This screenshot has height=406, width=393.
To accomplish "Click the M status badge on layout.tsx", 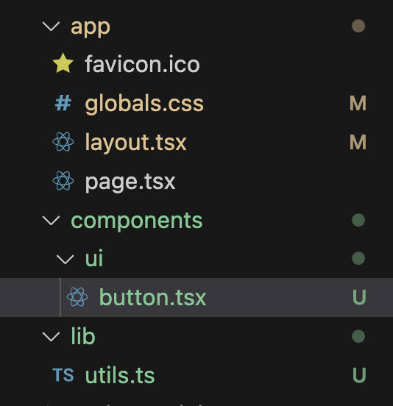I will click(358, 142).
